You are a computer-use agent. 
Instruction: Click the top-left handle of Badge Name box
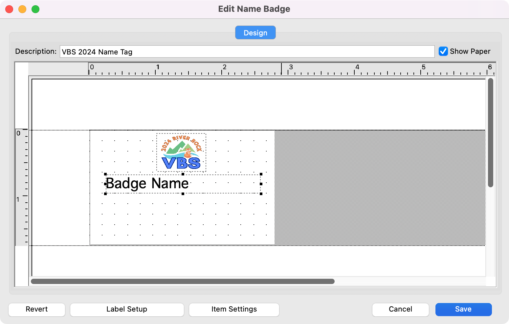point(105,174)
